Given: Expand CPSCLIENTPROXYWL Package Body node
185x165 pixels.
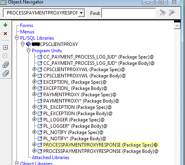Looking at the screenshot, I should pos(34,75).
